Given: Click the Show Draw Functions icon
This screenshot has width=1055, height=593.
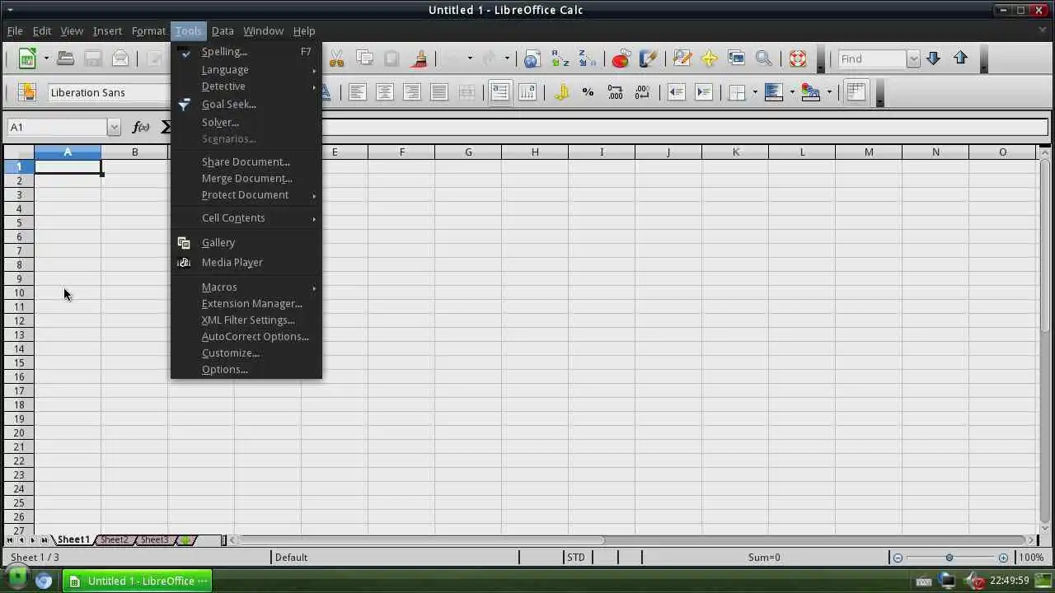Looking at the screenshot, I should pos(648,58).
